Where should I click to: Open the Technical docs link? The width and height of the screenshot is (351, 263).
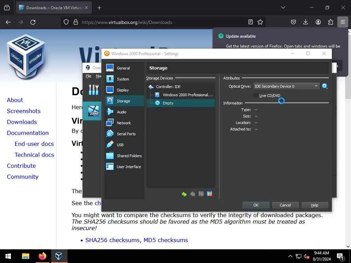click(34, 155)
